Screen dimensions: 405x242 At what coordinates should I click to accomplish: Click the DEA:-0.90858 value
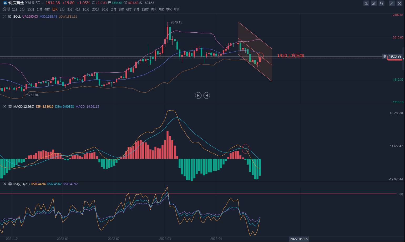click(64, 106)
